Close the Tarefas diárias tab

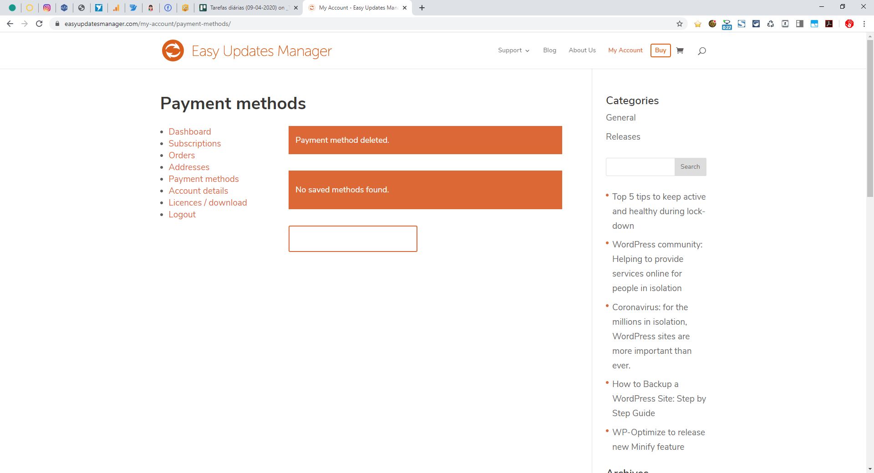tap(296, 8)
